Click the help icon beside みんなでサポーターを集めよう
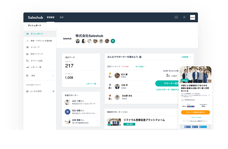This screenshot has height=149, width=228. pyautogui.click(x=140, y=57)
